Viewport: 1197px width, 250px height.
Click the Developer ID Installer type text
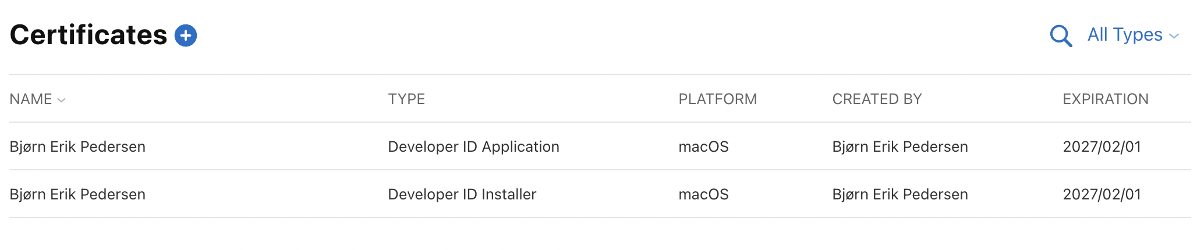click(x=462, y=194)
